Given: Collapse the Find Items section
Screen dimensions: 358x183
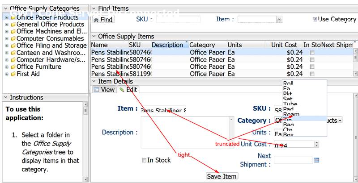Looking at the screenshot, I should click(x=94, y=8).
